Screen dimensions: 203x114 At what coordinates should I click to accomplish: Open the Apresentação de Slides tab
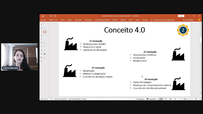pos(102,20)
